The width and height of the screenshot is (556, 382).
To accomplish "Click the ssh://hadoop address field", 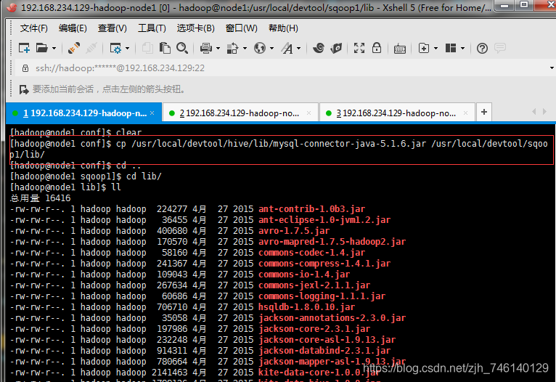I will [284, 68].
